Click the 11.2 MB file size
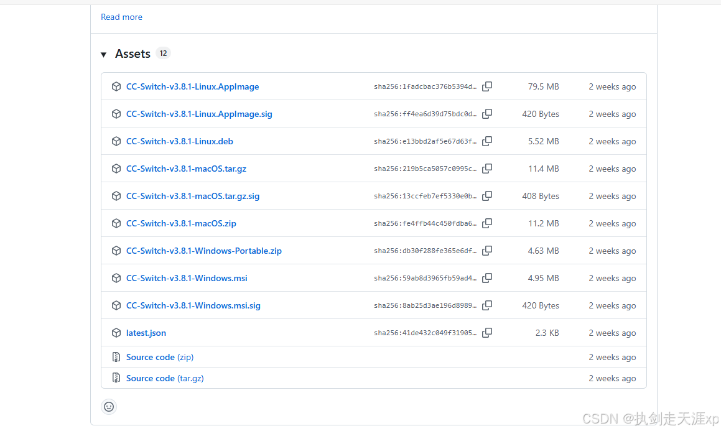 tap(544, 223)
